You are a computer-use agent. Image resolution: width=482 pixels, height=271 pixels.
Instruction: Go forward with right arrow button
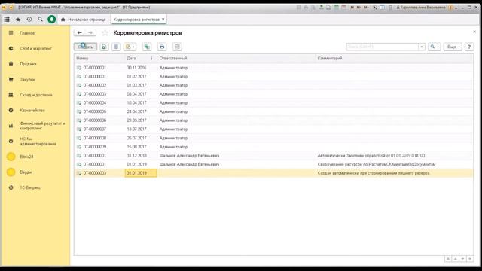90,32
